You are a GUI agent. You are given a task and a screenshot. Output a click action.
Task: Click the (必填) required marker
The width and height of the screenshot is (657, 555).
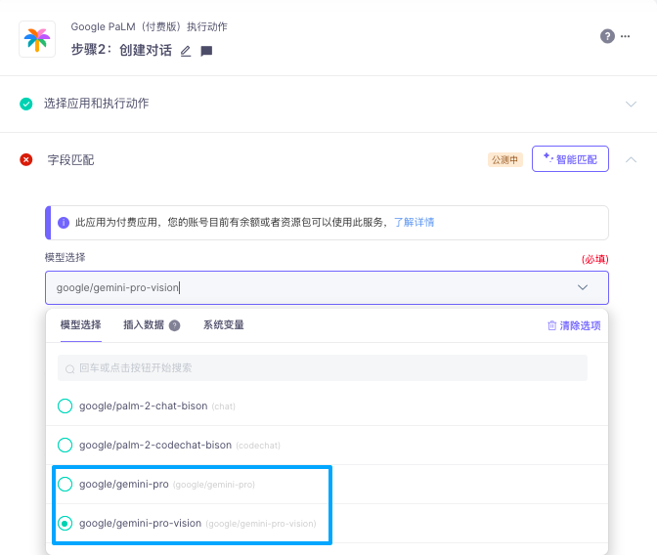pos(595,260)
